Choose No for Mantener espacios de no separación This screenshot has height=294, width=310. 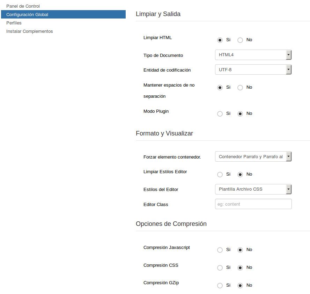click(x=240, y=88)
